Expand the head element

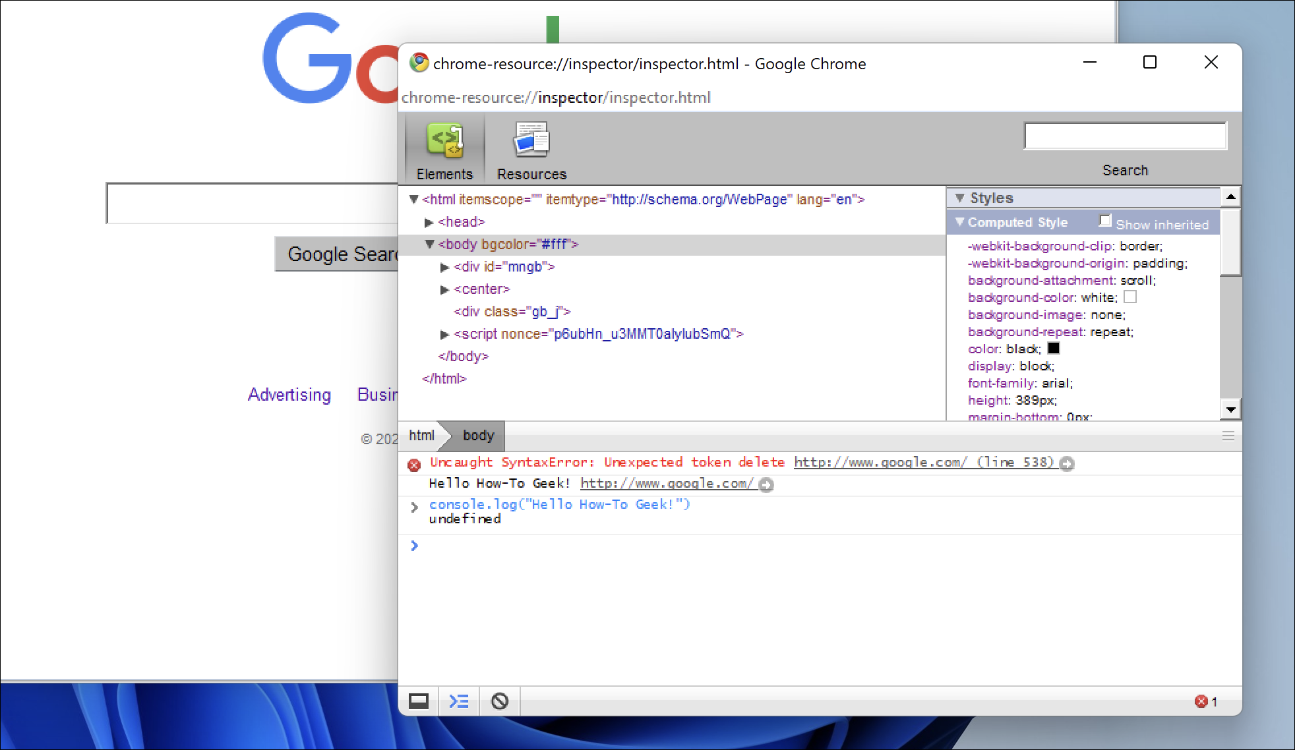(x=429, y=222)
